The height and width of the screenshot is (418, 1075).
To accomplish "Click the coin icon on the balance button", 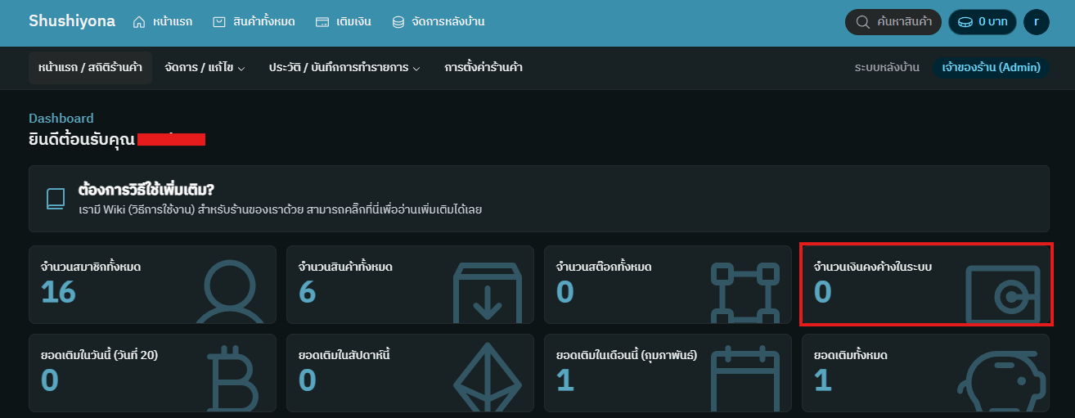I will point(966,22).
